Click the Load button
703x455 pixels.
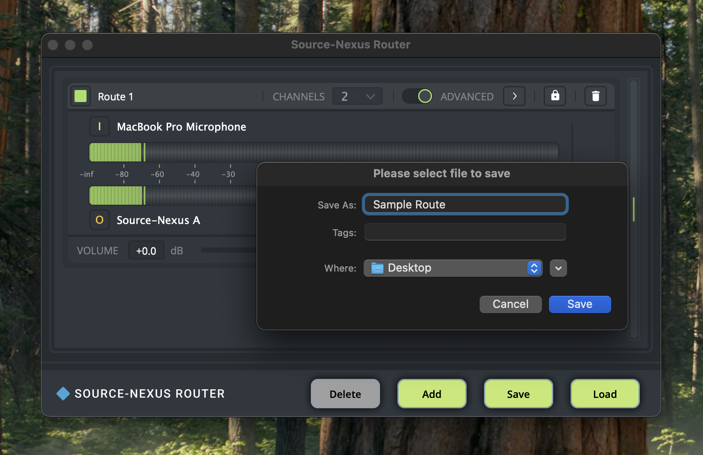coord(605,394)
